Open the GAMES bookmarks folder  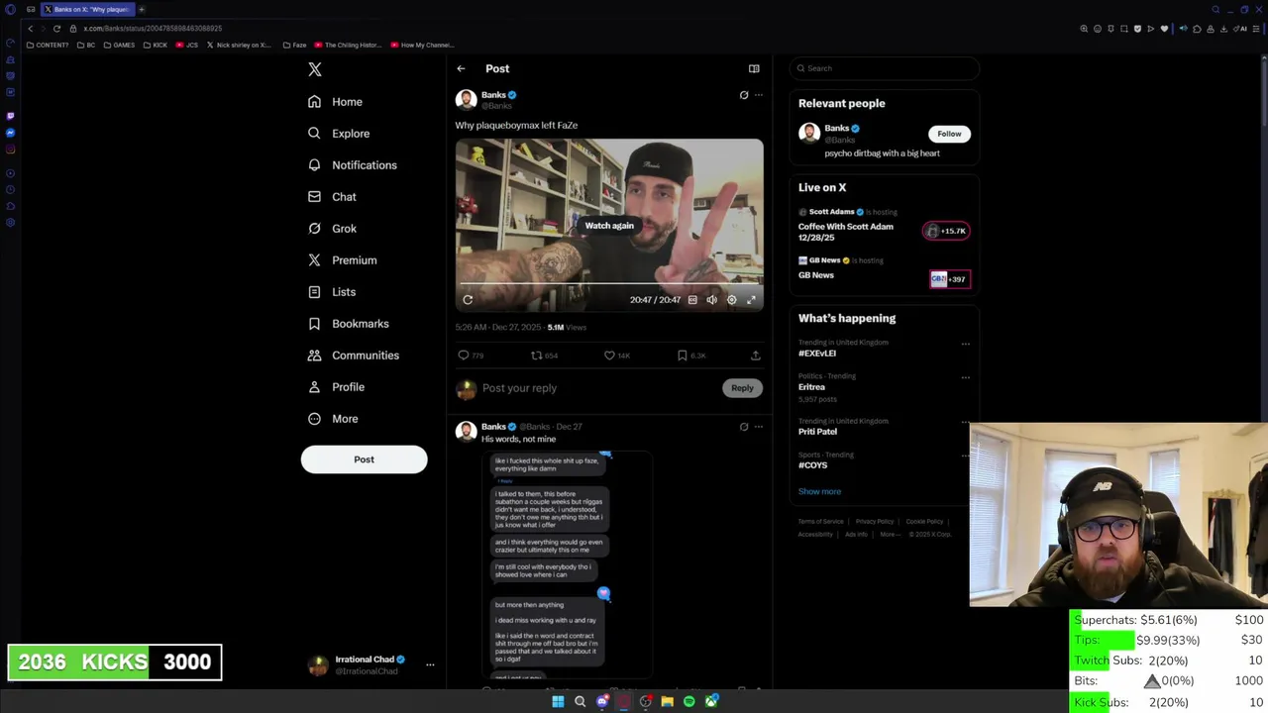pos(119,46)
